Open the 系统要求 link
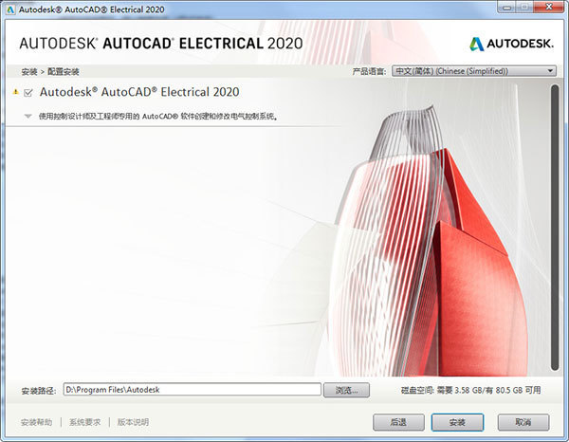Image resolution: width=569 pixels, height=442 pixels. tap(85, 422)
